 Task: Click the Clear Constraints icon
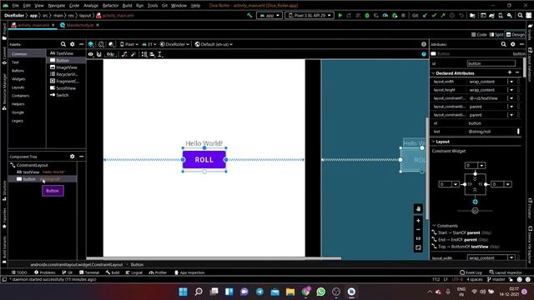tap(124, 54)
